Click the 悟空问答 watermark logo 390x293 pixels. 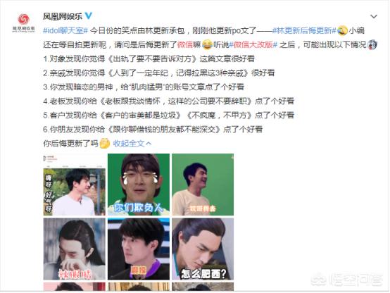(x=348, y=280)
